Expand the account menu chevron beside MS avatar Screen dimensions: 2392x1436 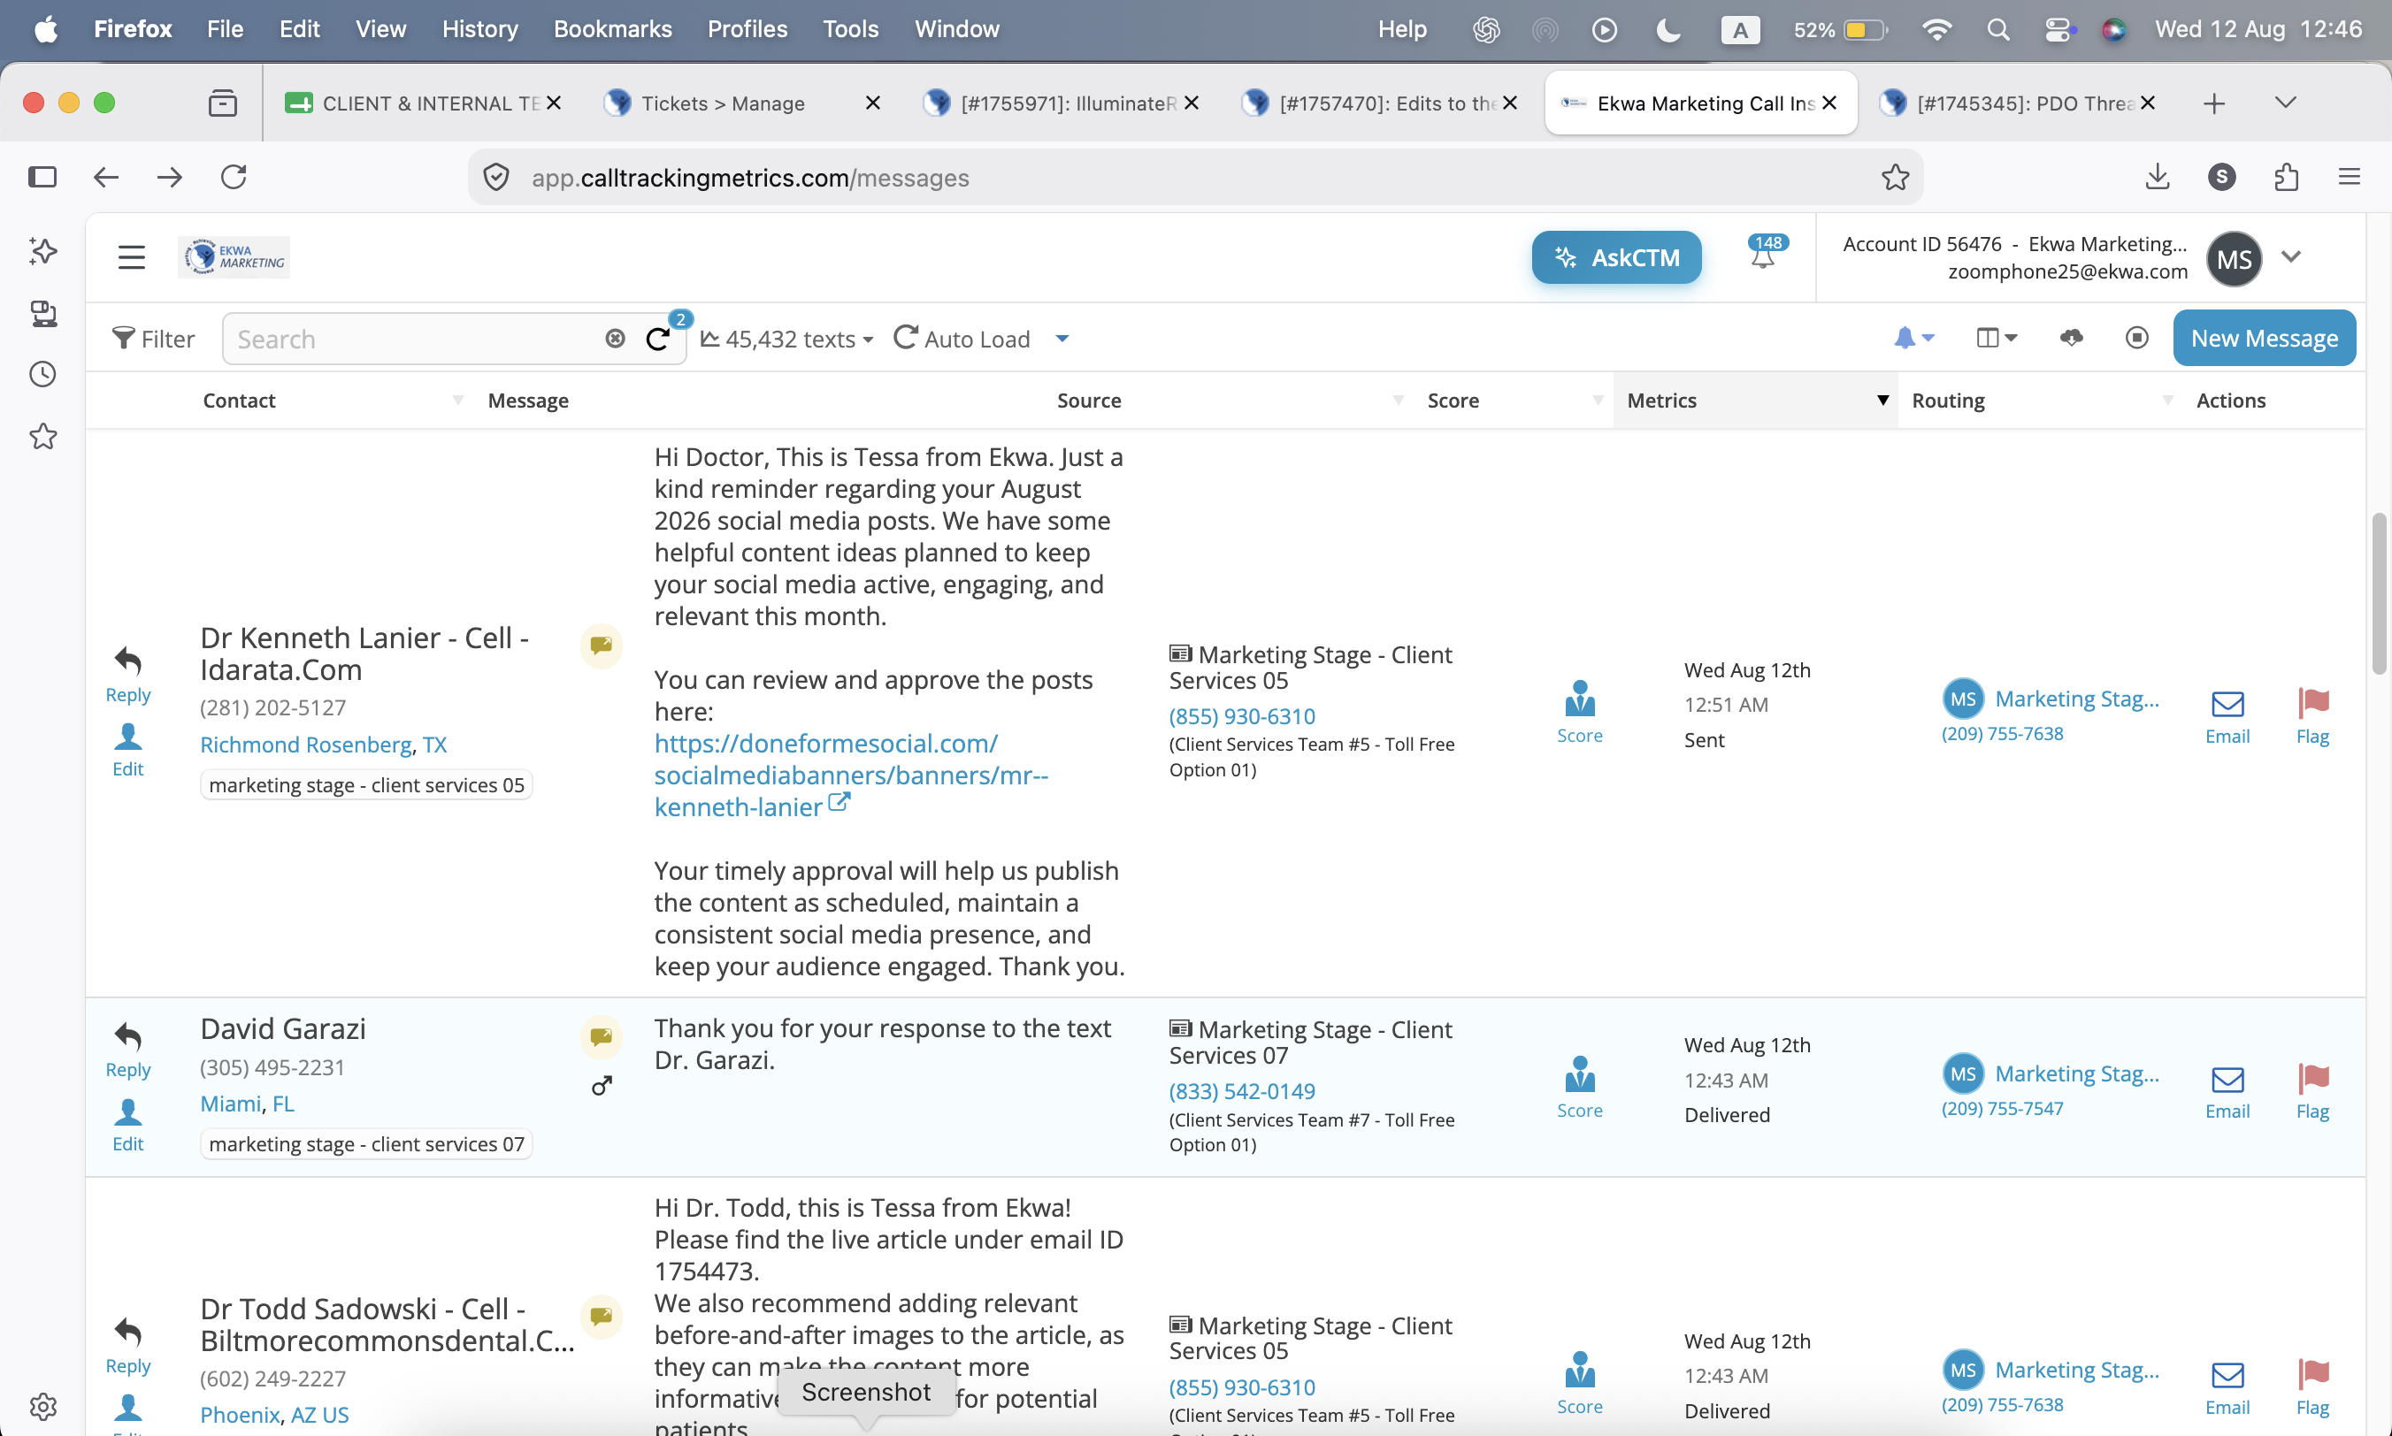[2290, 256]
